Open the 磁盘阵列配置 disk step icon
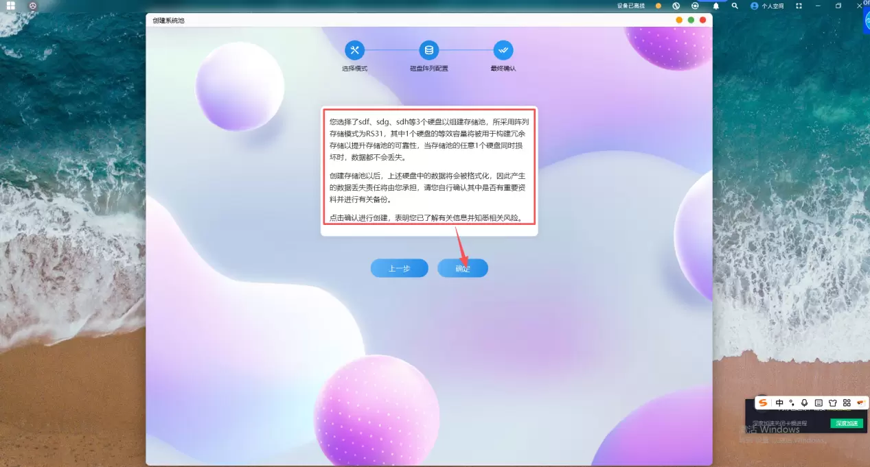 (429, 50)
